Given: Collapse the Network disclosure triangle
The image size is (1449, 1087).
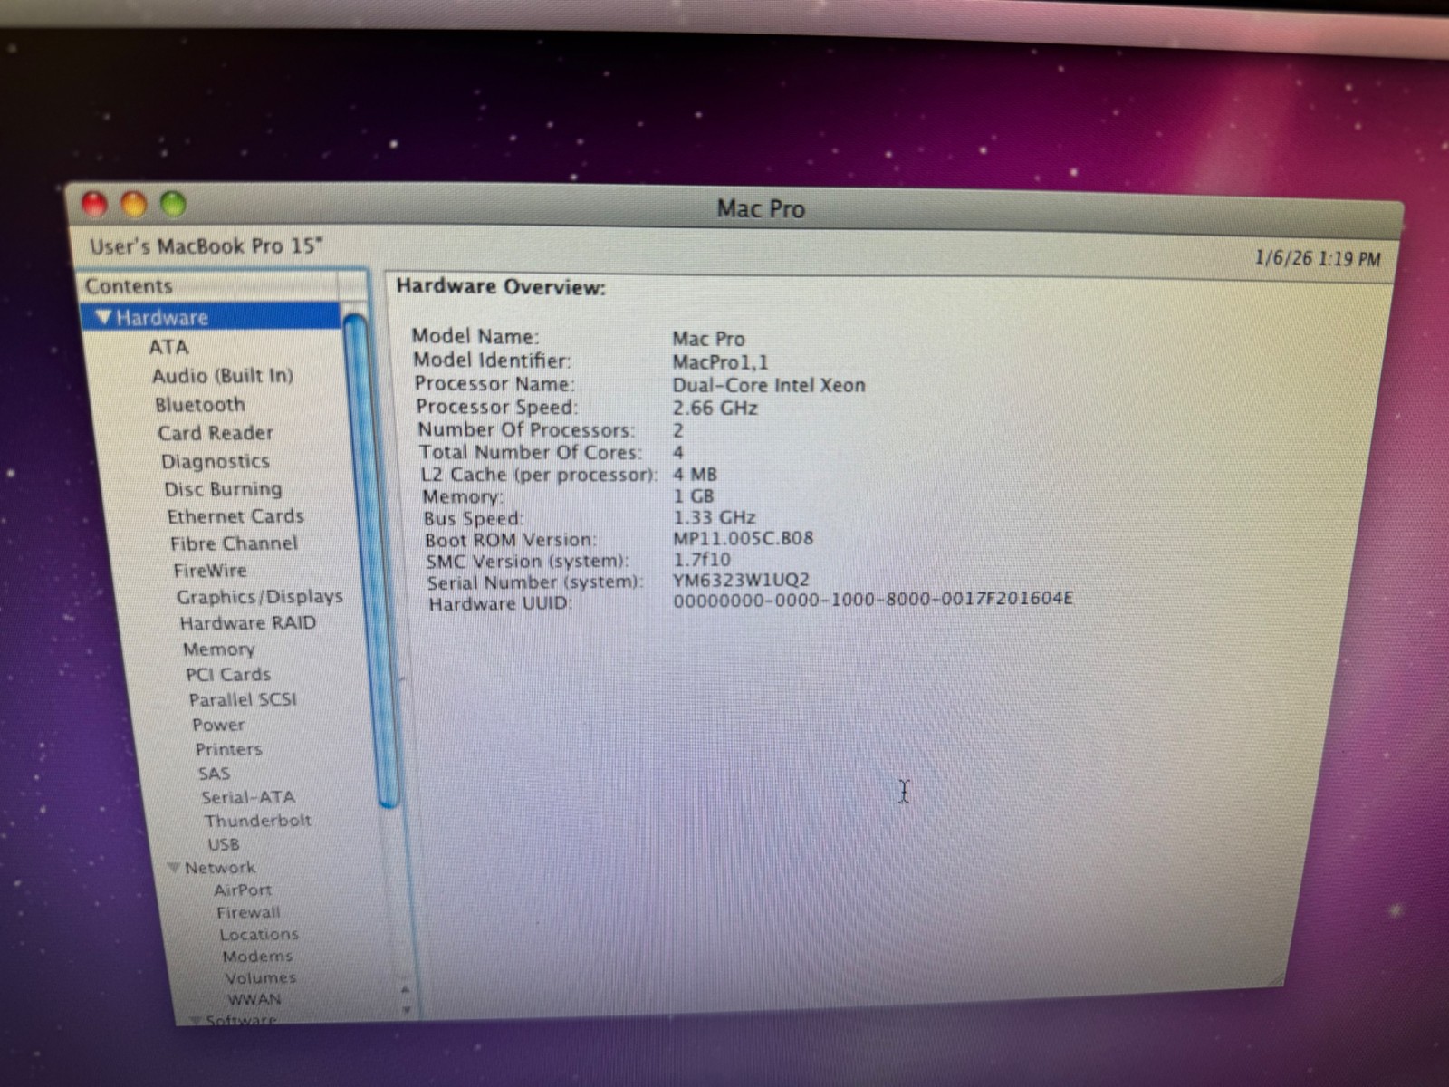Looking at the screenshot, I should [x=174, y=868].
